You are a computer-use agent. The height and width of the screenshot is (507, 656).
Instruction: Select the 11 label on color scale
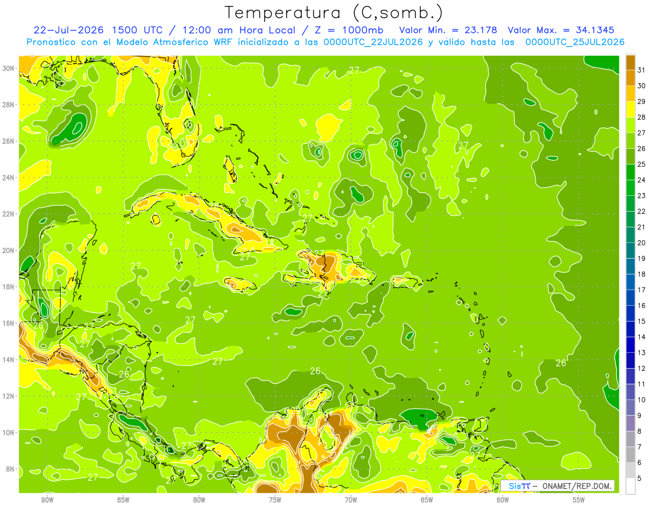[x=642, y=384]
